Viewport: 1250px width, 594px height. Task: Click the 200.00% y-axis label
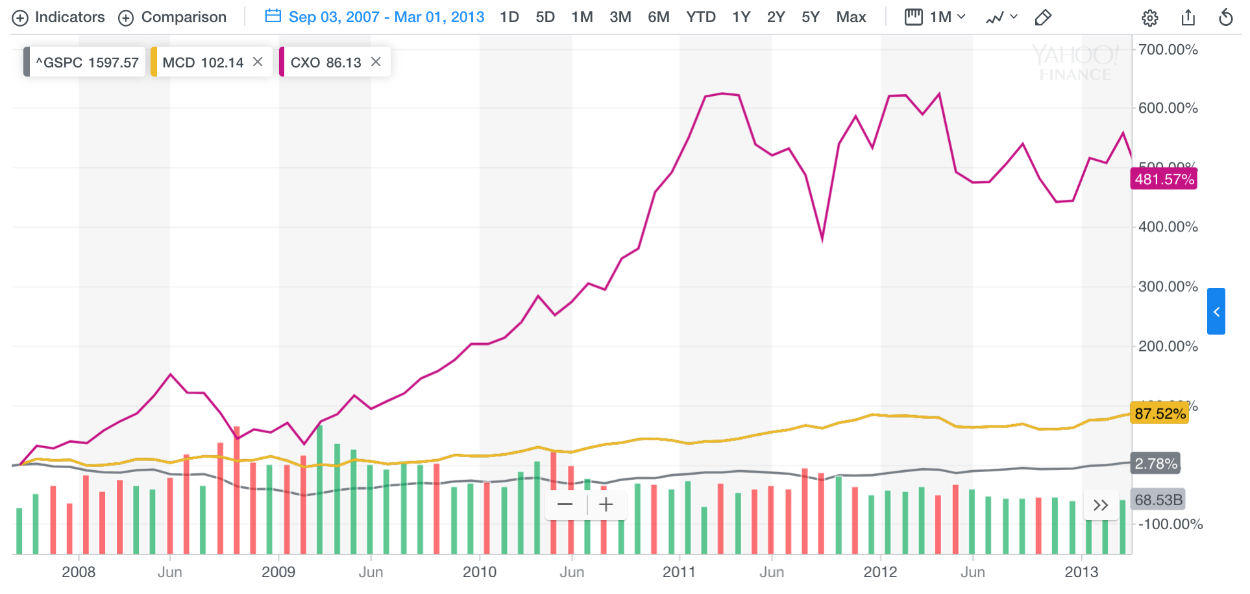pyautogui.click(x=1168, y=346)
